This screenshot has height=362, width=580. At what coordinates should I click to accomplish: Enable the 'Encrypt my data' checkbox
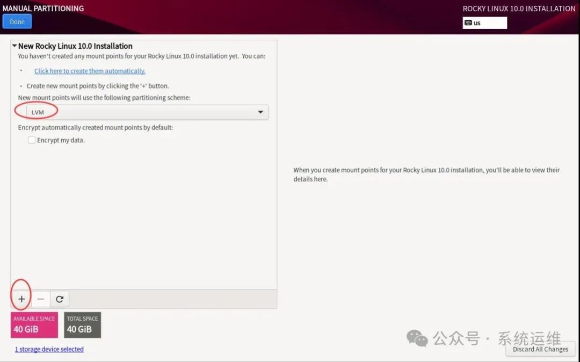point(32,140)
